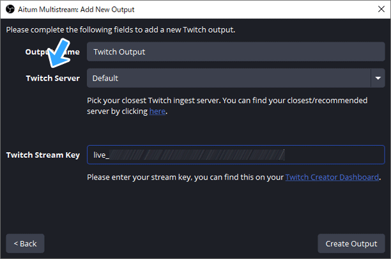Close the Add New Output dialog

pyautogui.click(x=381, y=9)
